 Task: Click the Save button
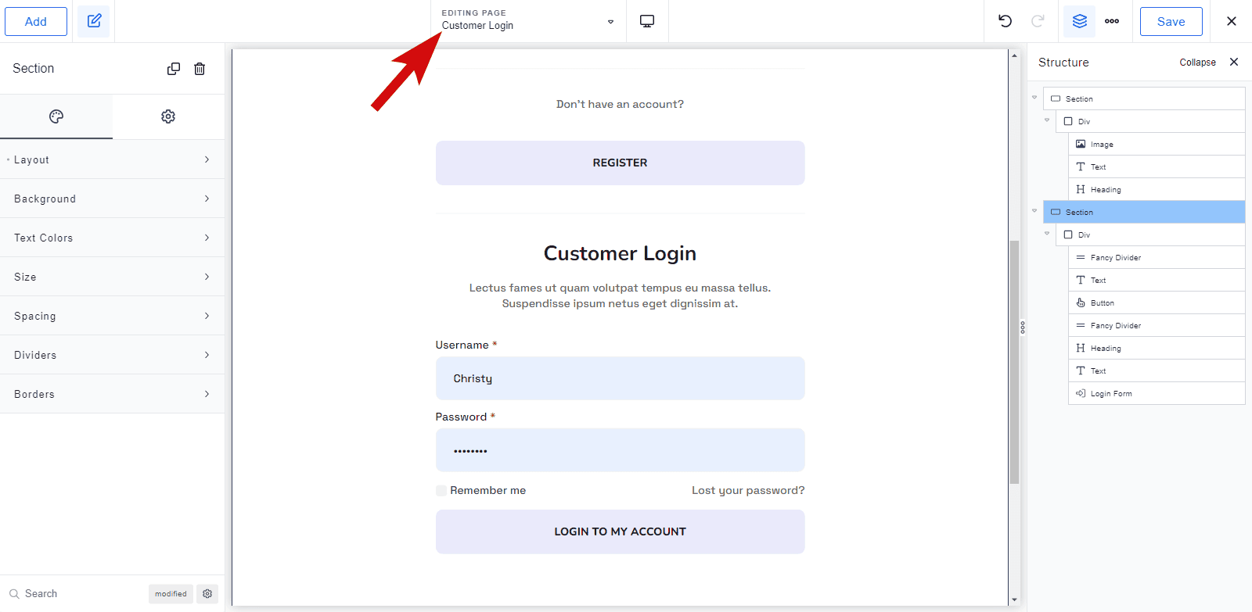[1171, 21]
